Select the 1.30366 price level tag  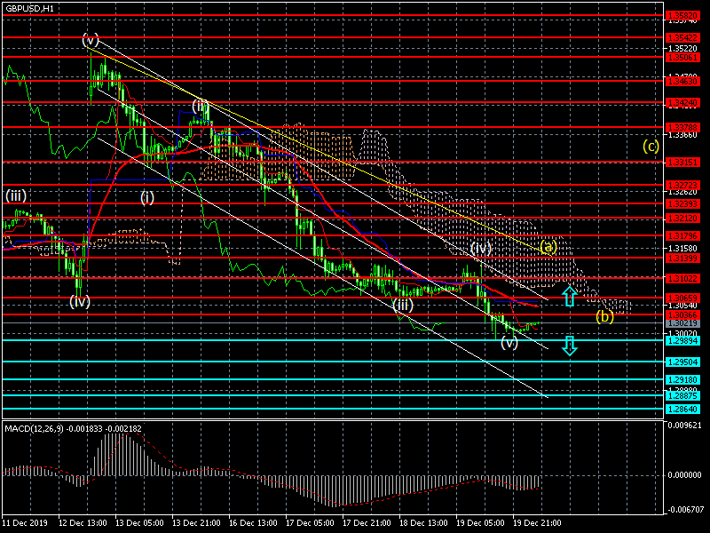tap(682, 314)
